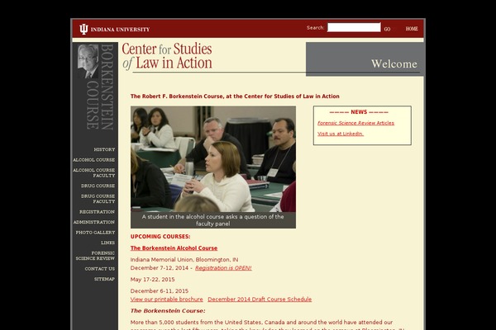Screen dimensions: 496x330
Task: Click the Welcome banner text
Action: [x=394, y=64]
